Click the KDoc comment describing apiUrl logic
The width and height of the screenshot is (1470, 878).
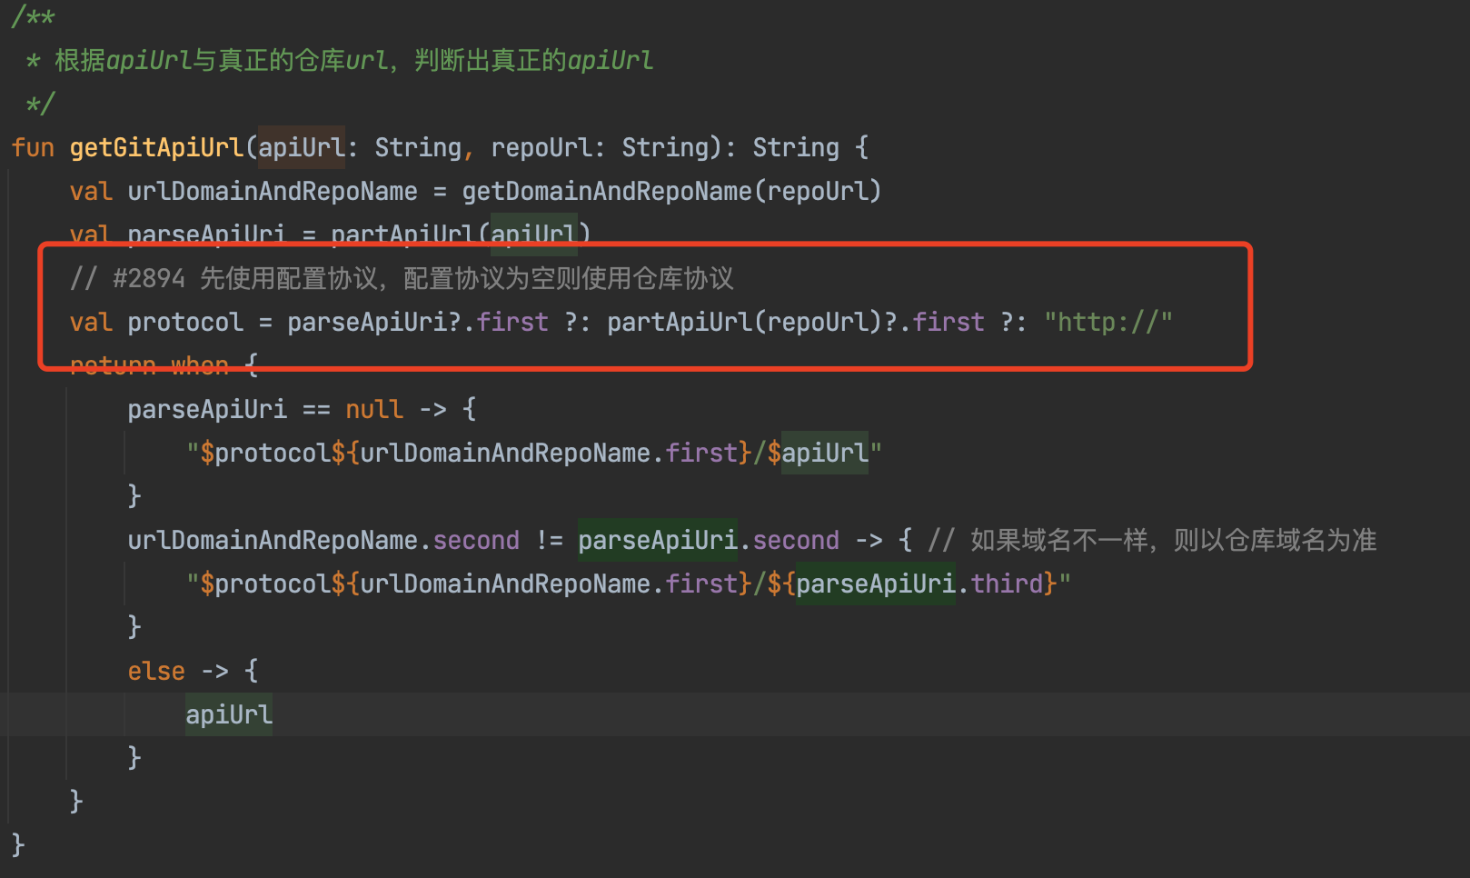point(336,59)
